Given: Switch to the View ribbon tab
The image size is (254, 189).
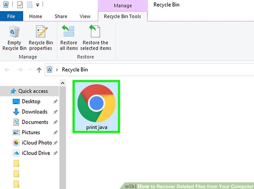Looking at the screenshot, I should tap(85, 16).
